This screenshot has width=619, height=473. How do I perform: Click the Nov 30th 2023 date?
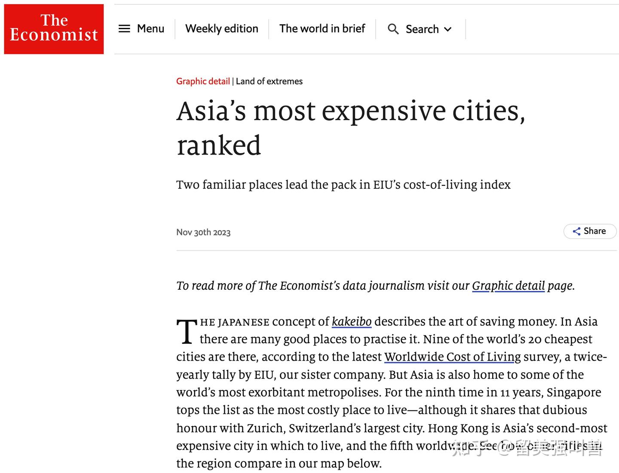pos(203,232)
